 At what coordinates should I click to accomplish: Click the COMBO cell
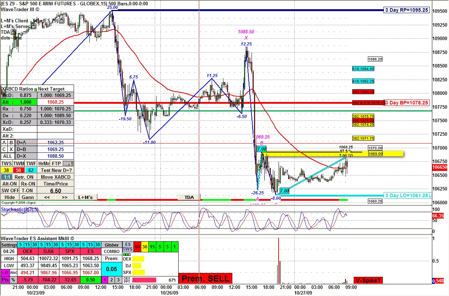(x=112, y=252)
